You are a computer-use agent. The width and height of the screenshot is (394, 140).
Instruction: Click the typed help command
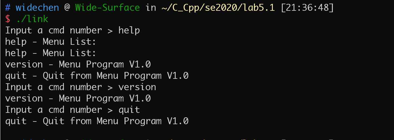pos(129,30)
